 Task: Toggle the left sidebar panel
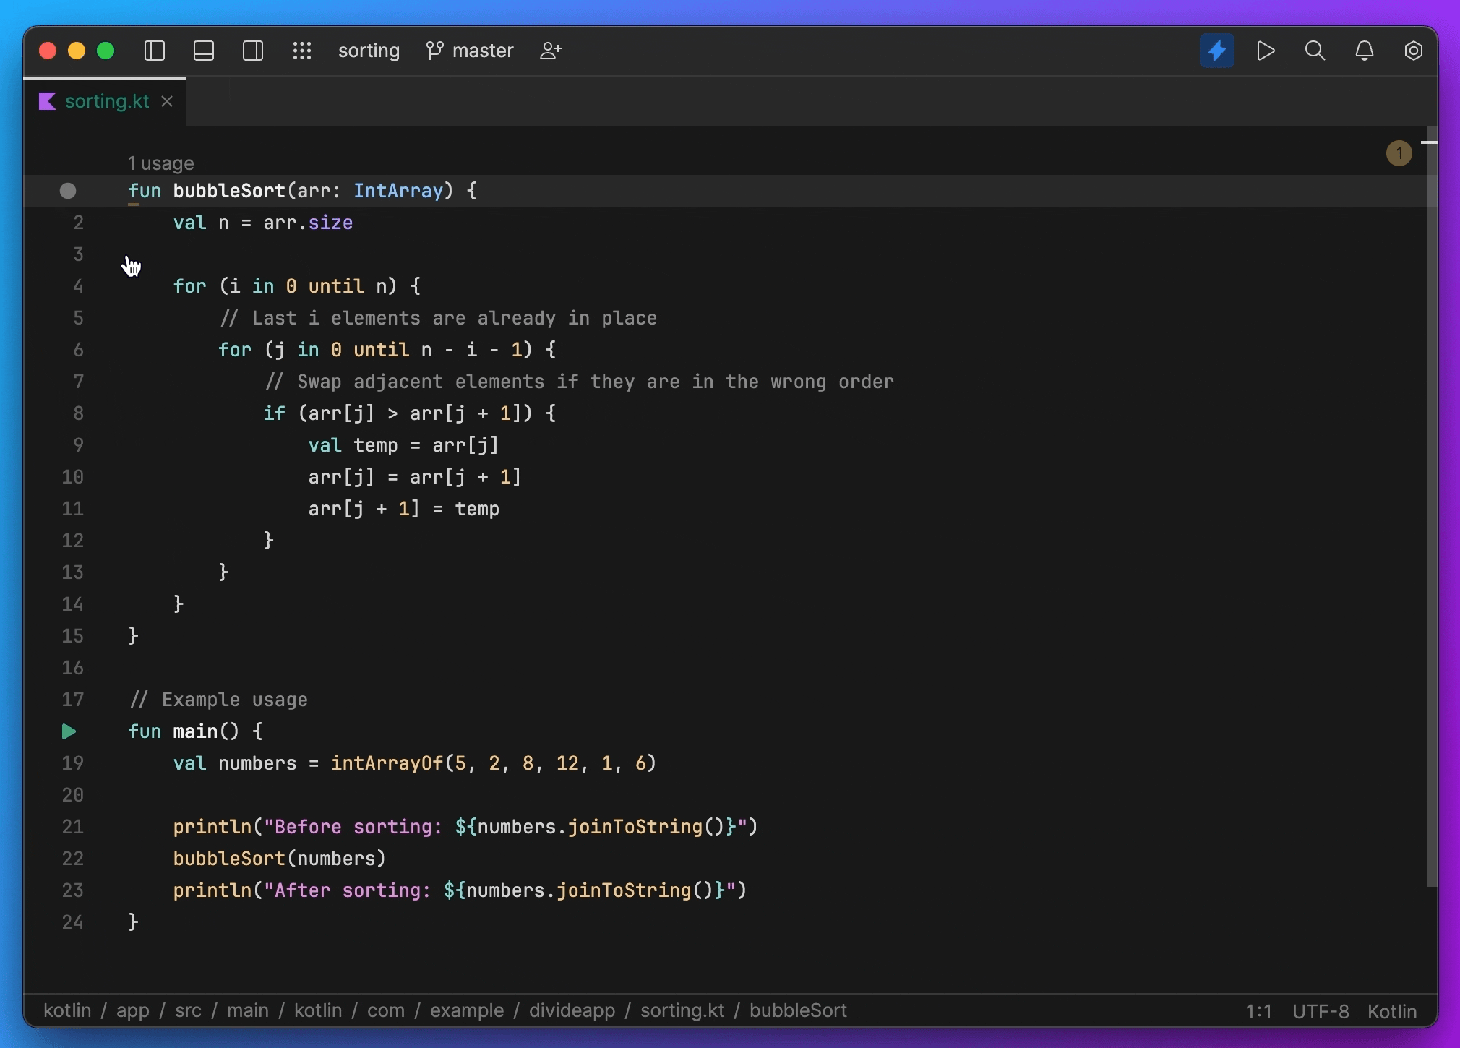pos(155,51)
